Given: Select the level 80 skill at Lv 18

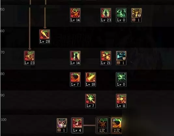Looking at the screenshot, I should [91, 79].
